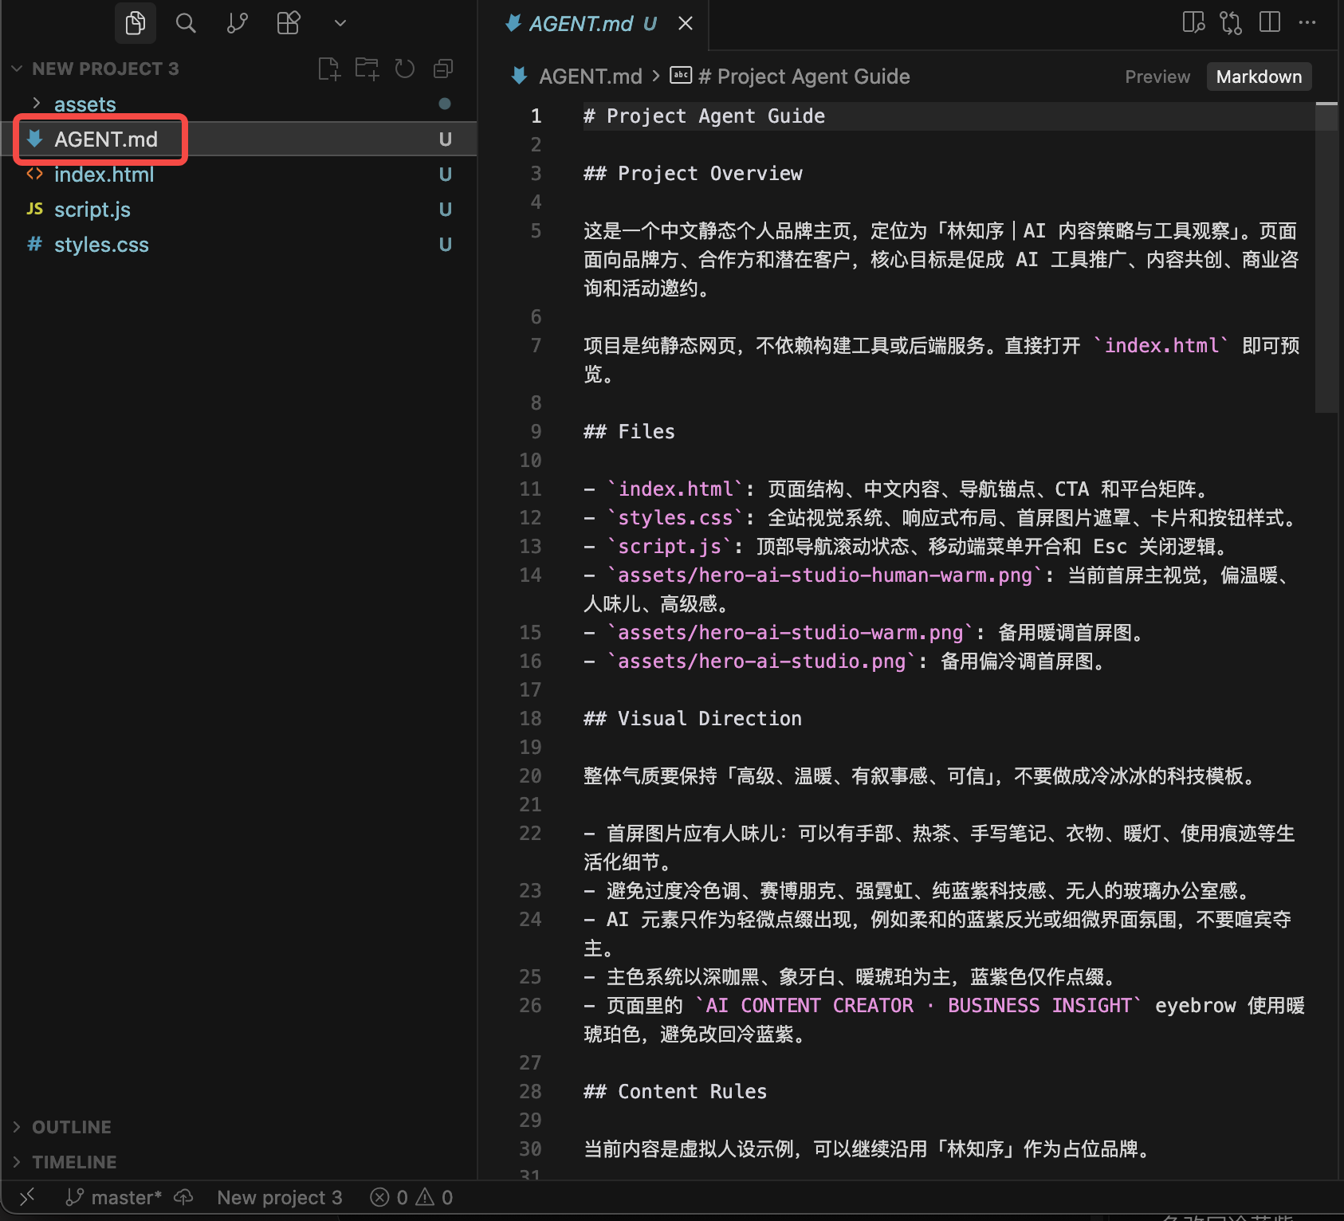Click line number 18 in gutter
Screen dimensions: 1344x1221
pyautogui.click(x=530, y=718)
